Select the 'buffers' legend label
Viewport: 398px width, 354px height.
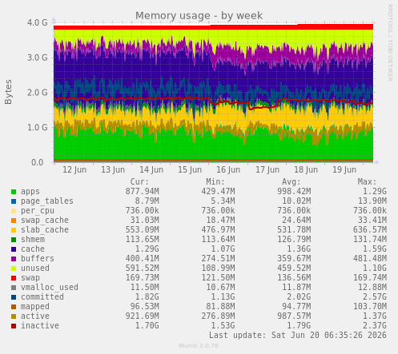coord(38,259)
